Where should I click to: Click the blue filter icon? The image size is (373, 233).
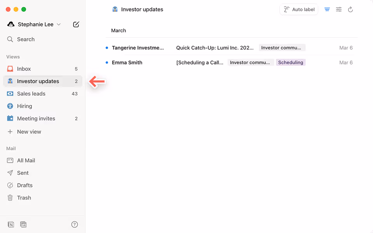[327, 9]
